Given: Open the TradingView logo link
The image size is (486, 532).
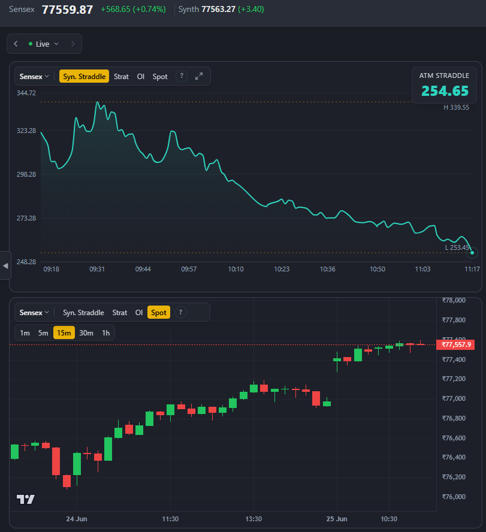Looking at the screenshot, I should click(26, 499).
